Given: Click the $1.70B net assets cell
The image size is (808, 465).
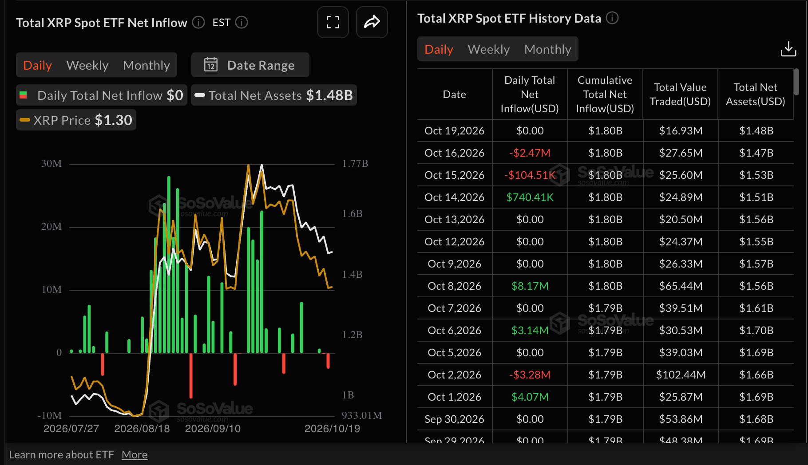Looking at the screenshot, I should tap(757, 331).
